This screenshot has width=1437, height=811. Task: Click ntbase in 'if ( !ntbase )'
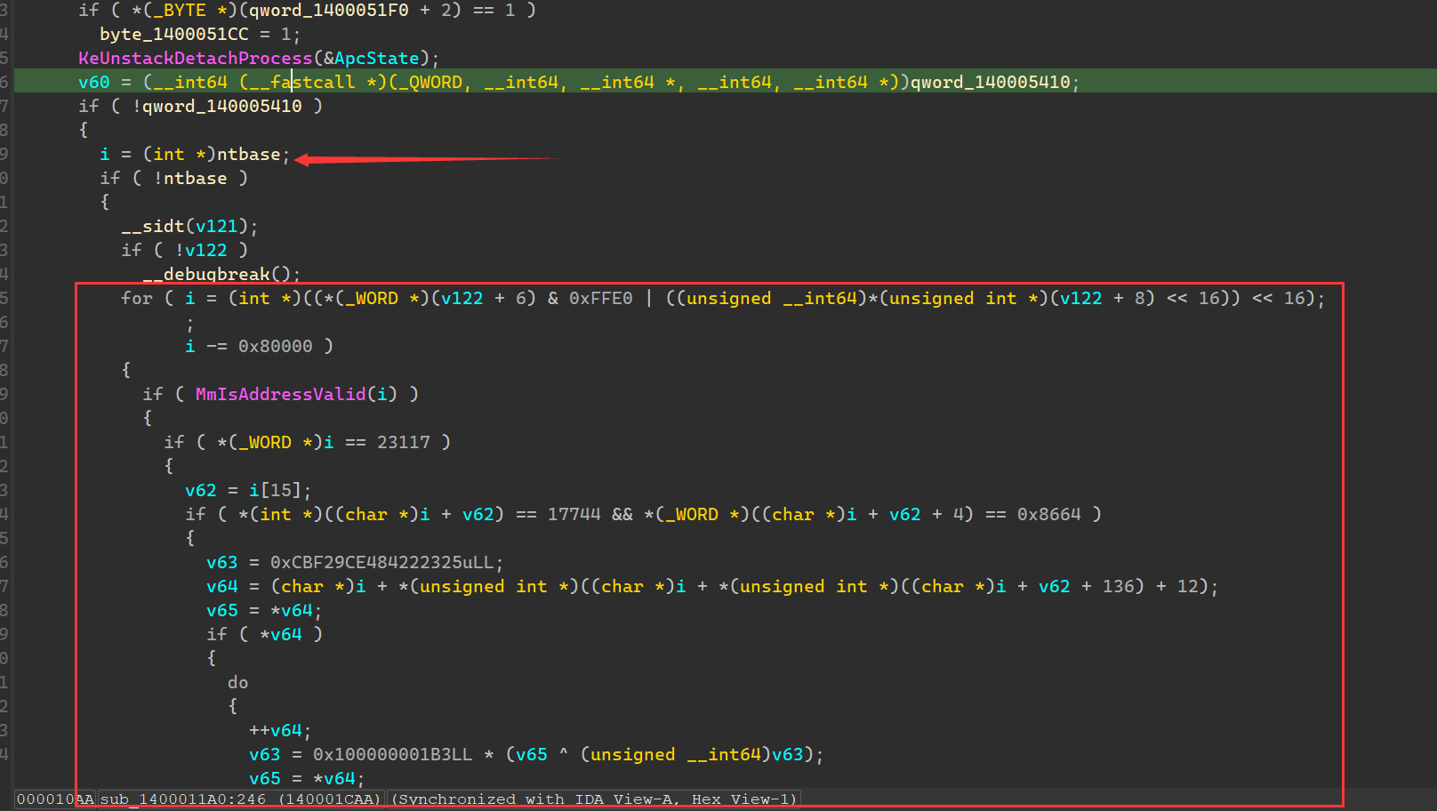pyautogui.click(x=196, y=178)
